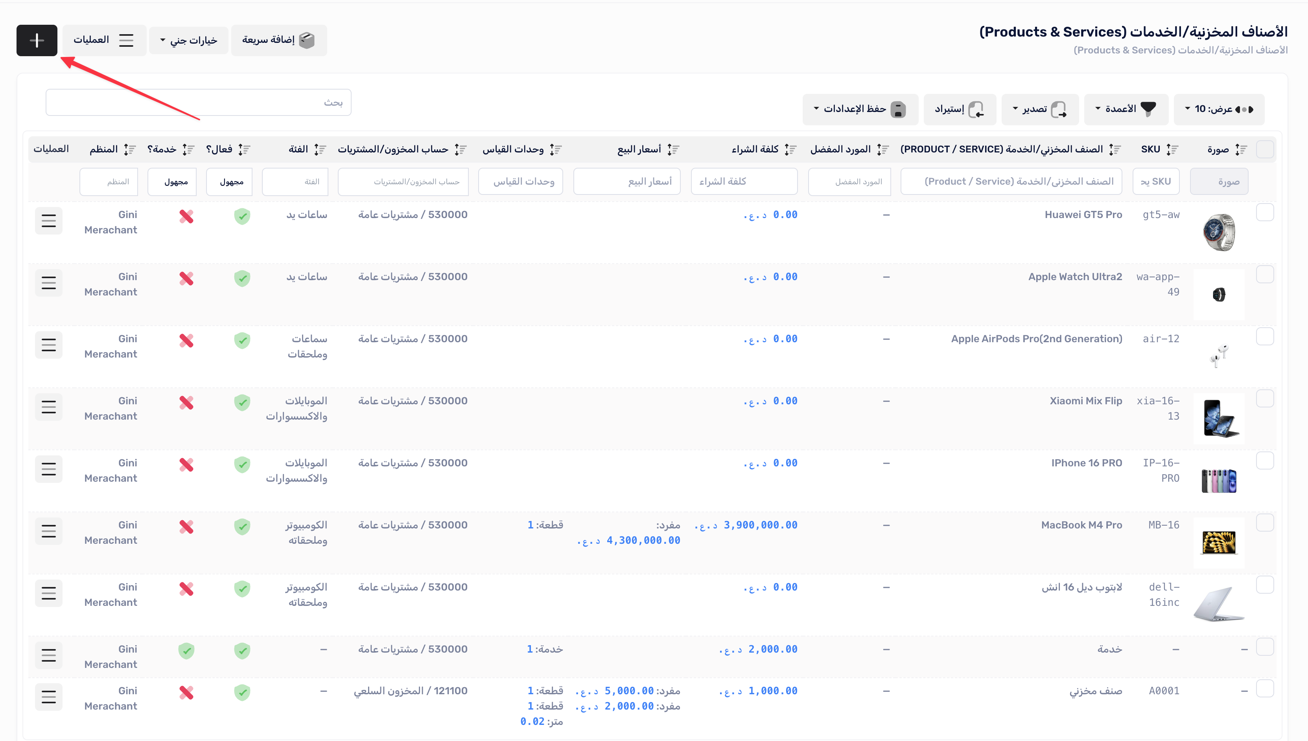Open row menu for MacBook M4 Pro

[x=48, y=531]
